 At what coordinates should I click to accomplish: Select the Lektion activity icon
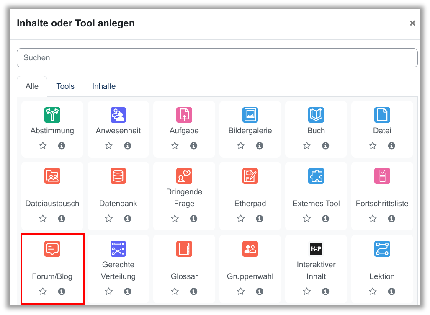tap(382, 249)
